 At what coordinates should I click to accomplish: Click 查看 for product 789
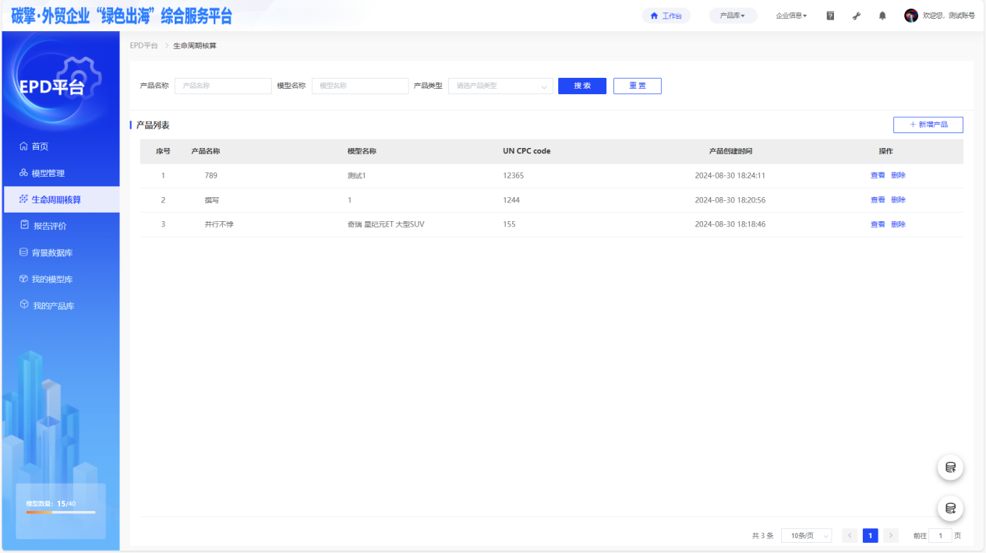[x=878, y=175]
